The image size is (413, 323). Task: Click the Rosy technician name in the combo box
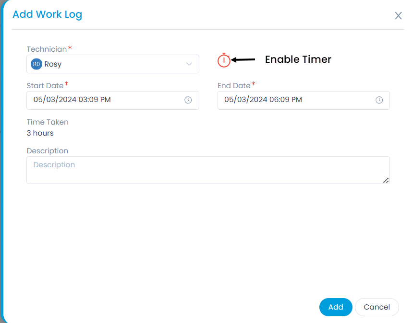coord(53,64)
